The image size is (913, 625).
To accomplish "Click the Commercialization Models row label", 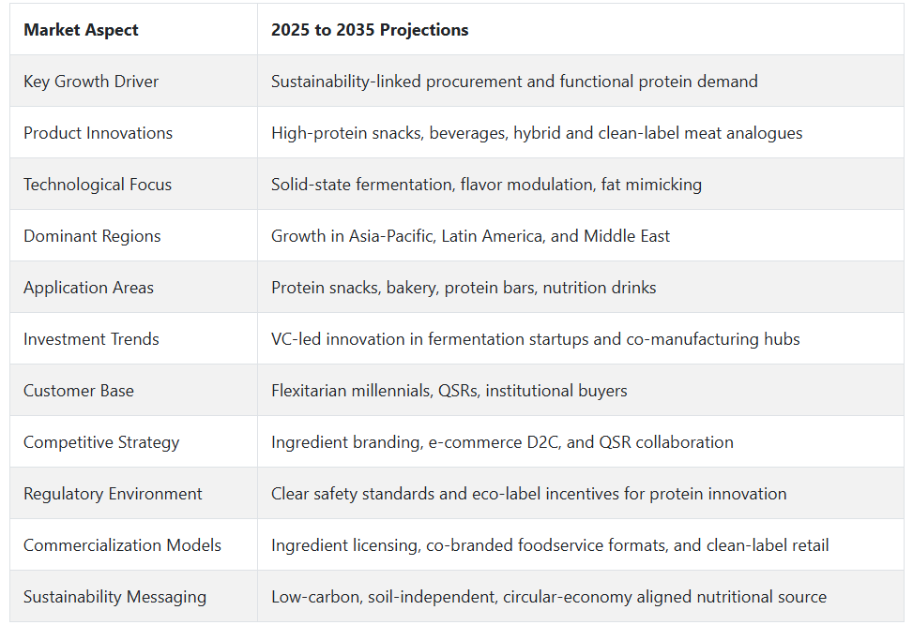I will (122, 545).
